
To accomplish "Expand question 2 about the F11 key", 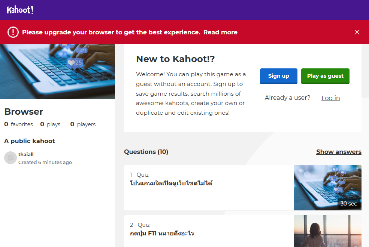I will click(x=162, y=234).
